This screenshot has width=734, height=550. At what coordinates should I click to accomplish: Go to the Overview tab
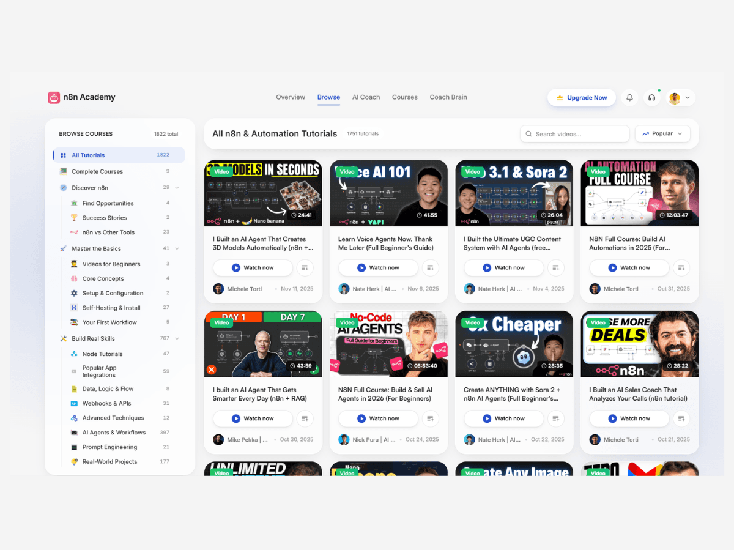pyautogui.click(x=291, y=97)
